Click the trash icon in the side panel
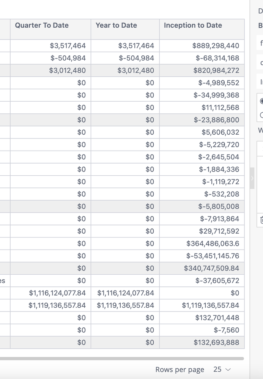Screen dimensions: 263x379 [x=261, y=220]
